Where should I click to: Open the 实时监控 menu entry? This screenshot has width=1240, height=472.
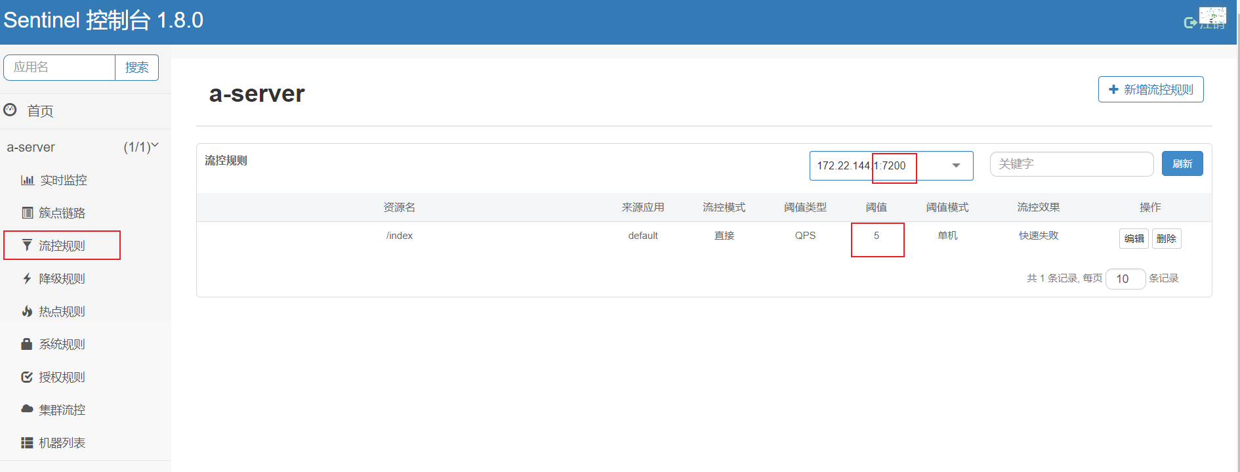tap(63, 180)
